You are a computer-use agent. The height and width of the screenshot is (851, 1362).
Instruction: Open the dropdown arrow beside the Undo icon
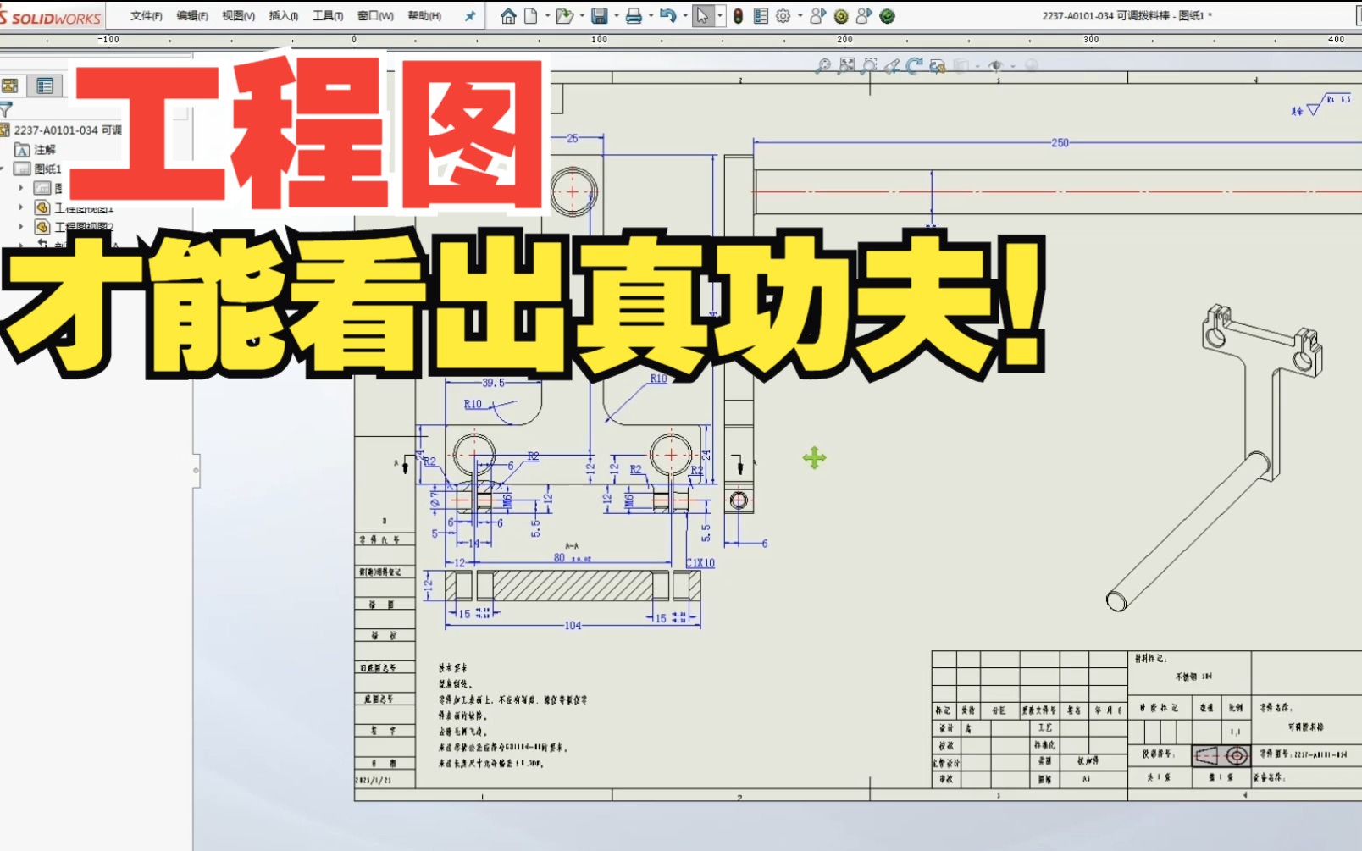(685, 16)
